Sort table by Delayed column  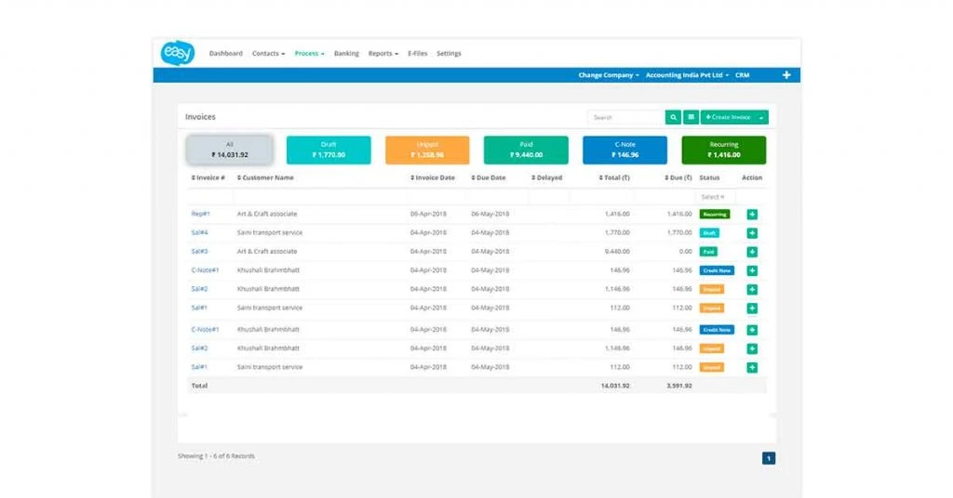pos(546,177)
